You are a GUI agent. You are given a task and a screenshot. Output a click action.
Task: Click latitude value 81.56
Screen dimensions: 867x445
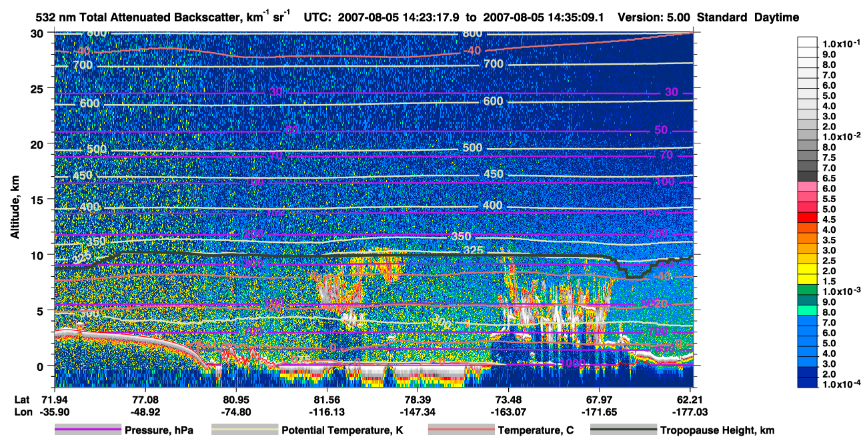(327, 400)
